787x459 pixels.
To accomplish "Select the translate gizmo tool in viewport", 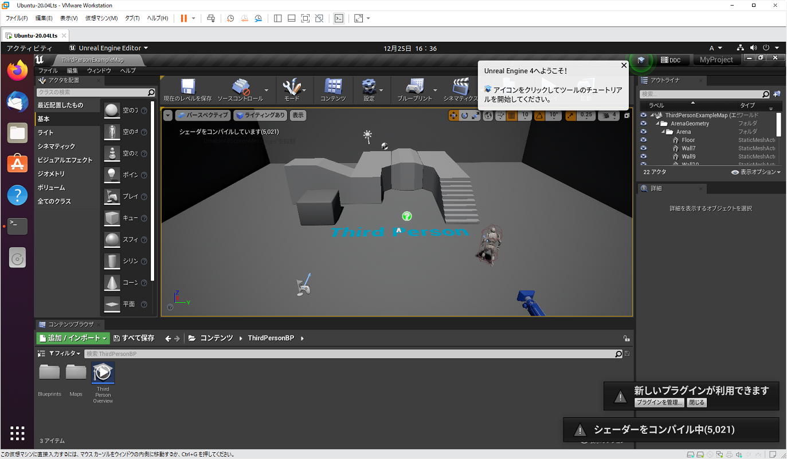I will coord(453,116).
